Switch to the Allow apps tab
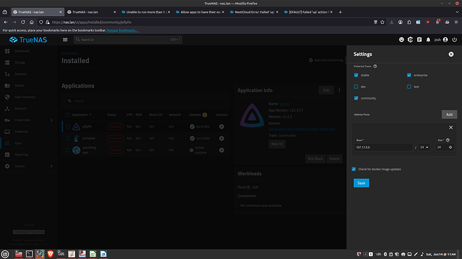Viewport: 462px width, 259px height. click(x=200, y=12)
